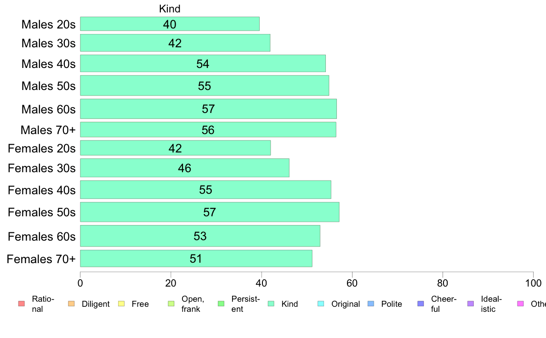The width and height of the screenshot is (546, 338).
Task: Click the Females 50s row label
Action: 42,212
